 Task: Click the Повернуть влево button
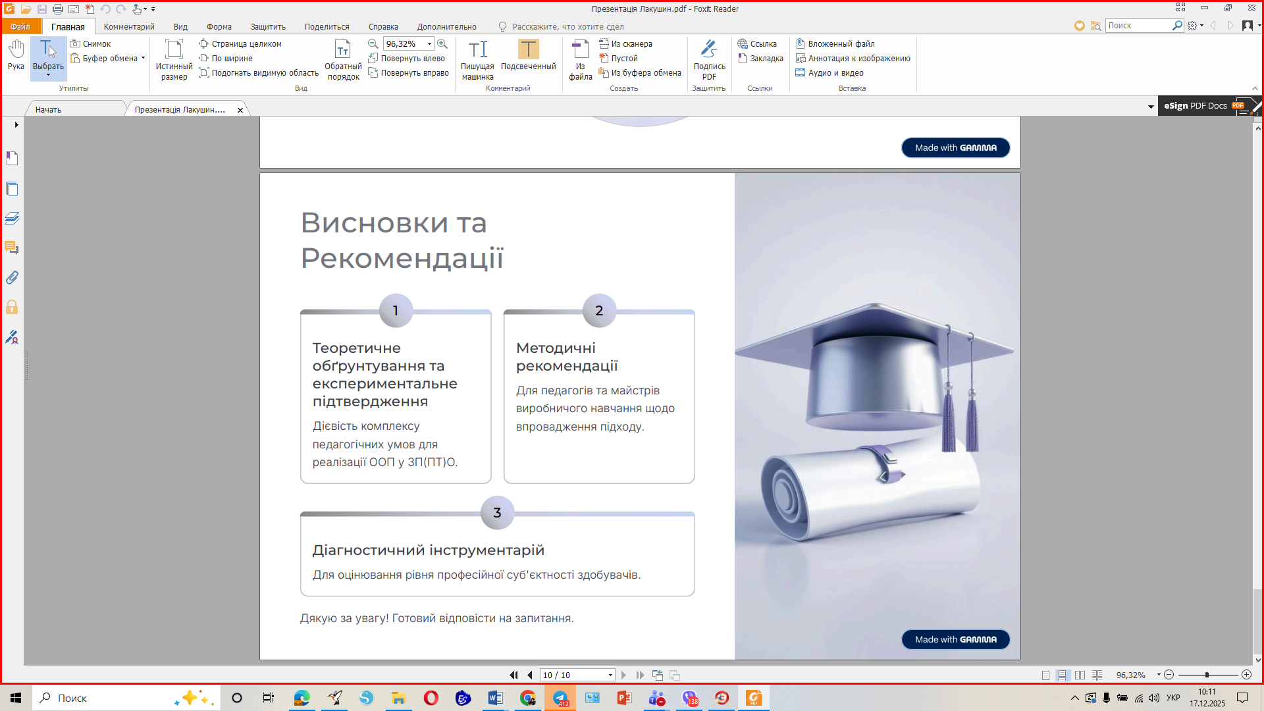(407, 58)
